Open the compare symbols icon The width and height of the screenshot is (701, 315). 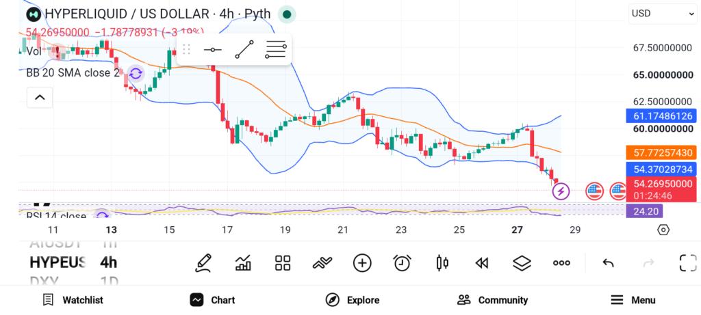click(x=322, y=263)
